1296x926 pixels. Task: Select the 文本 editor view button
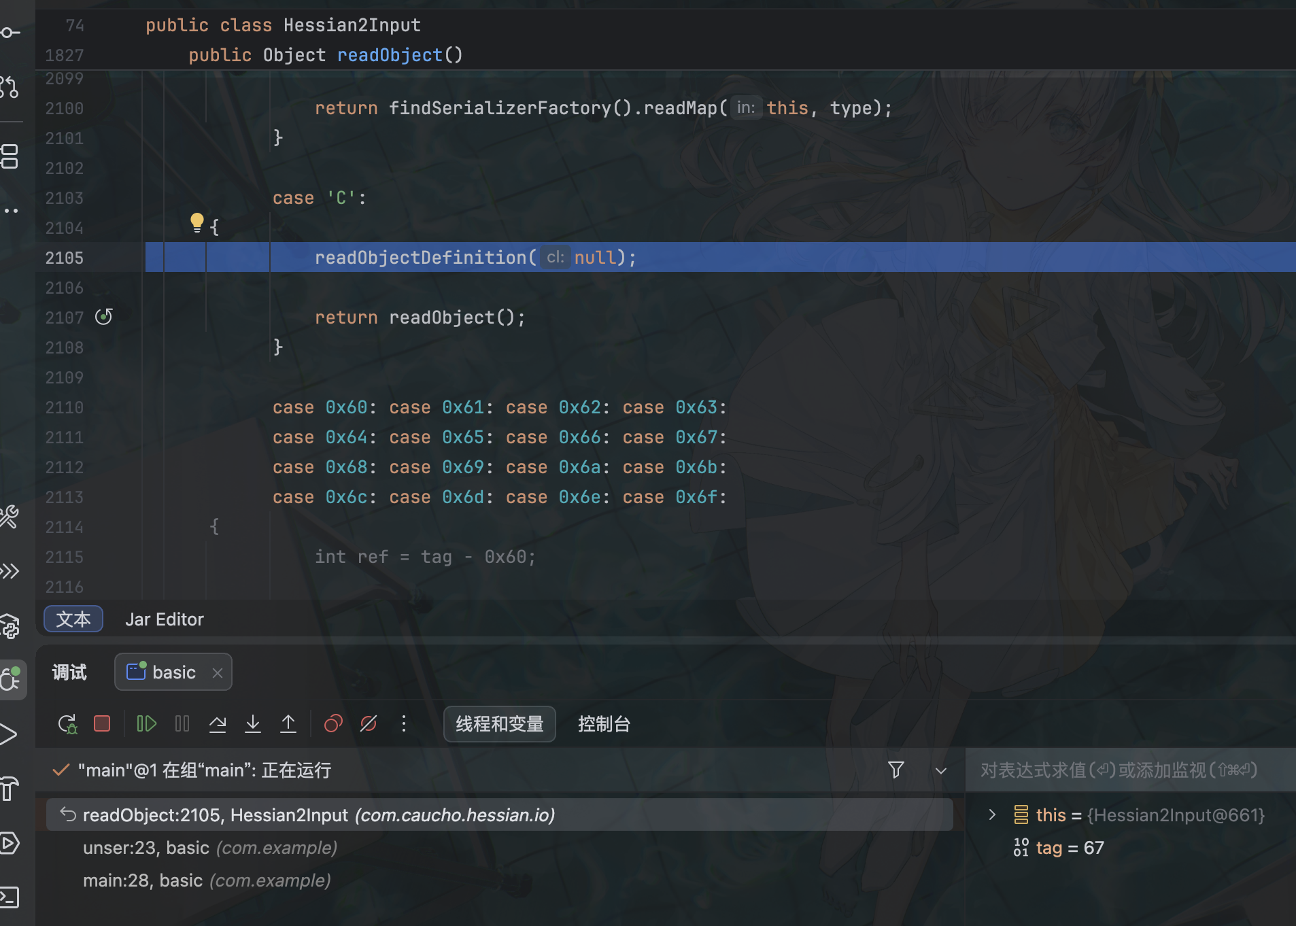[73, 619]
